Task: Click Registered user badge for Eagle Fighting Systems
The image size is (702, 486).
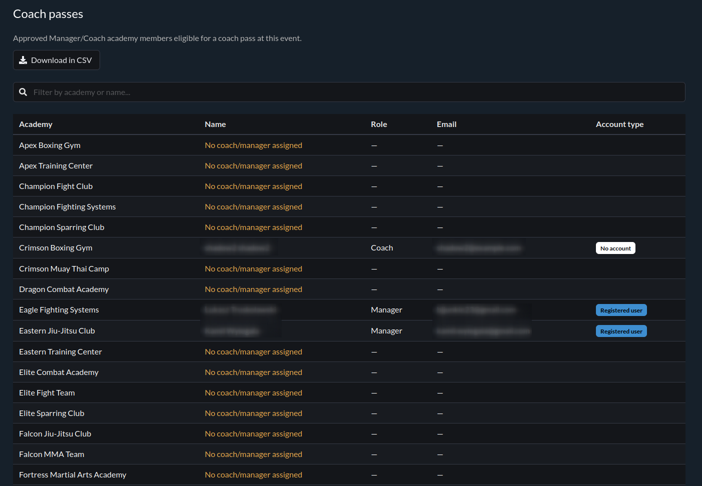Action: (621, 310)
